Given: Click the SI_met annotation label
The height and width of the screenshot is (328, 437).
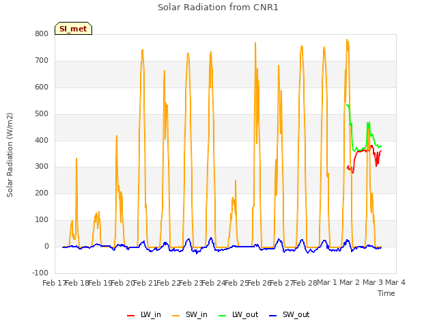Looking at the screenshot, I should tap(73, 29).
